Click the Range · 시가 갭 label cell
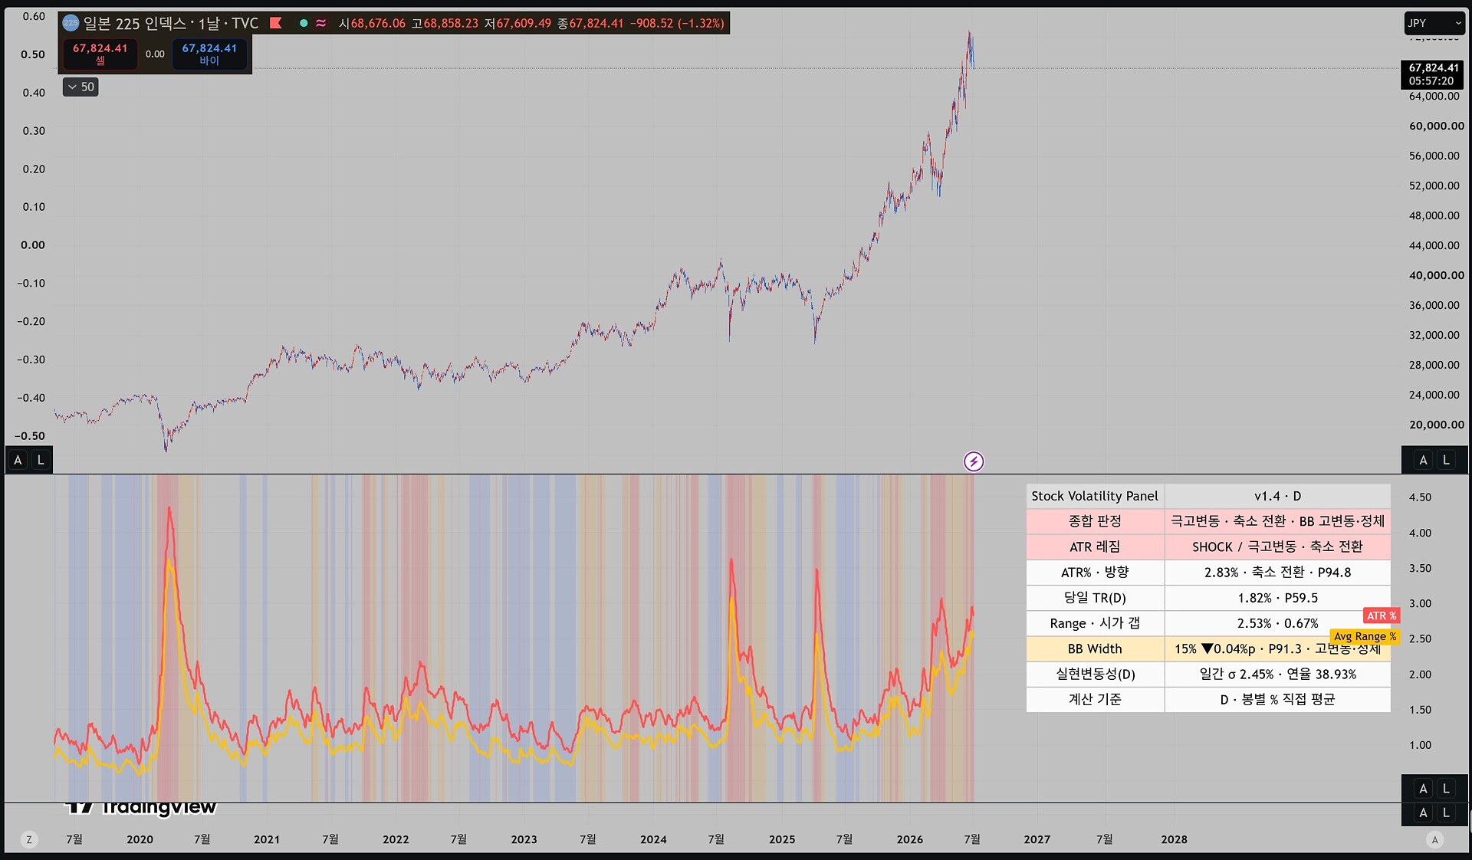Image resolution: width=1472 pixels, height=860 pixels. 1095,623
